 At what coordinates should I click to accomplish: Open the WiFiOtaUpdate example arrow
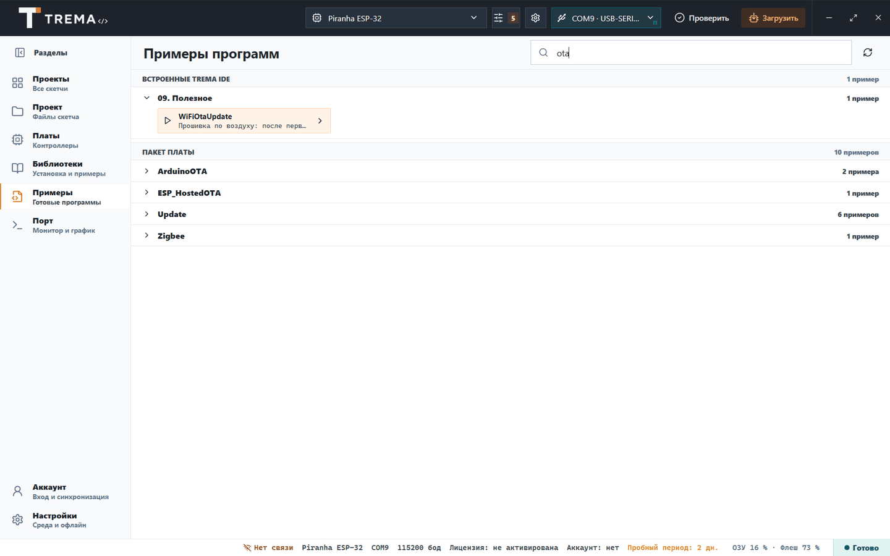320,120
